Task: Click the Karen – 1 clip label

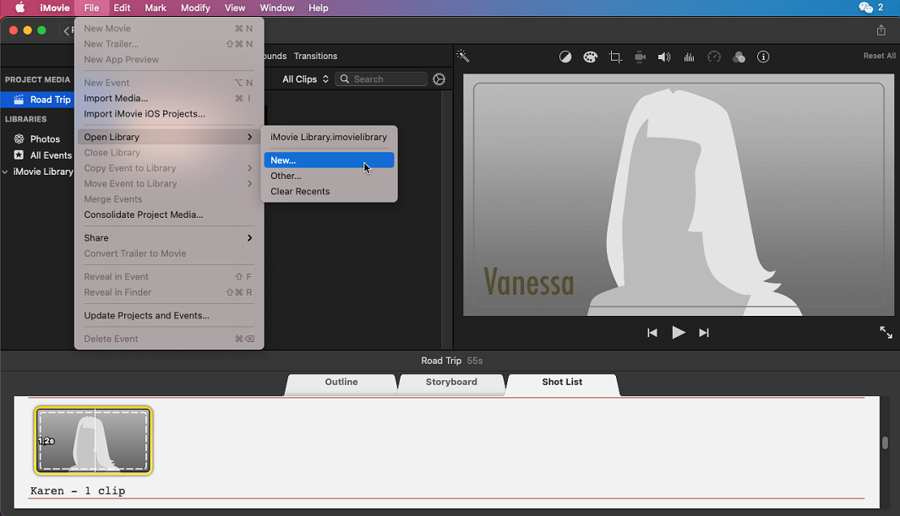Action: pyautogui.click(x=78, y=491)
